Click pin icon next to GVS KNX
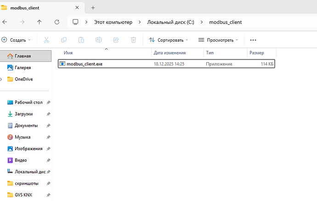Viewport: 317px width, 201px height. point(48,195)
